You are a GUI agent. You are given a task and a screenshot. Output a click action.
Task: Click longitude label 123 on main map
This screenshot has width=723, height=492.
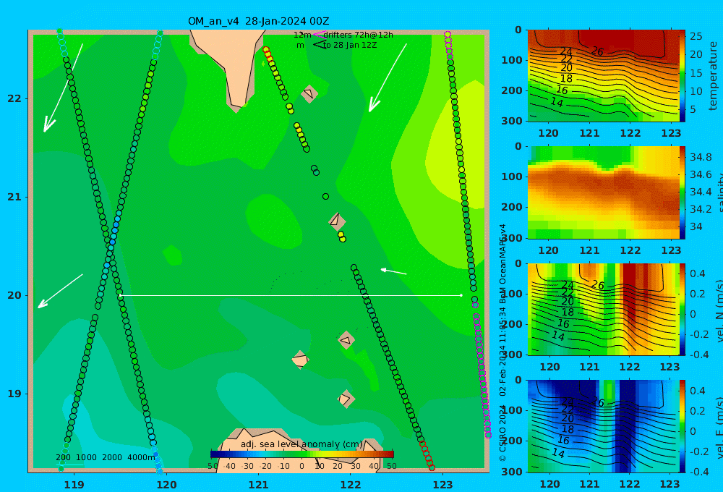pyautogui.click(x=442, y=485)
